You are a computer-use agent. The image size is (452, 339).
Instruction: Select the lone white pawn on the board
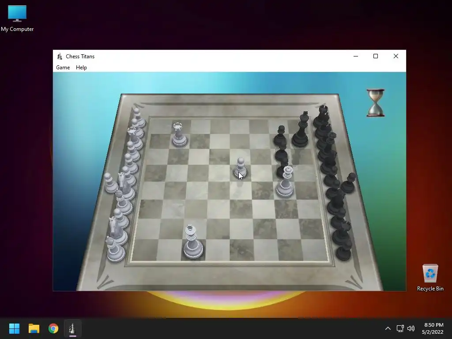pyautogui.click(x=240, y=168)
